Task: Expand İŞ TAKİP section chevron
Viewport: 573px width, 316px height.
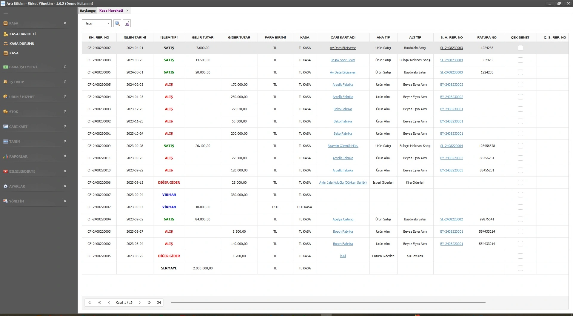Action: coord(65,82)
